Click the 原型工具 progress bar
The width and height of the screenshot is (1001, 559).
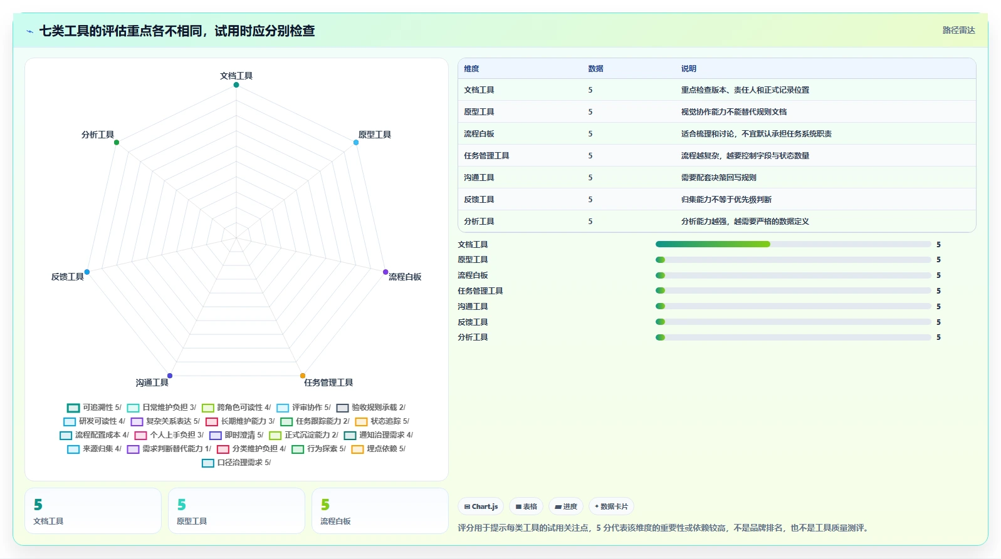click(793, 260)
